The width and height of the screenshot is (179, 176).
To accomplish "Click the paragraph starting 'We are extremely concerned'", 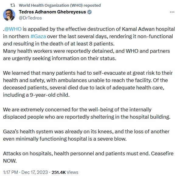I will [x=87, y=113].
